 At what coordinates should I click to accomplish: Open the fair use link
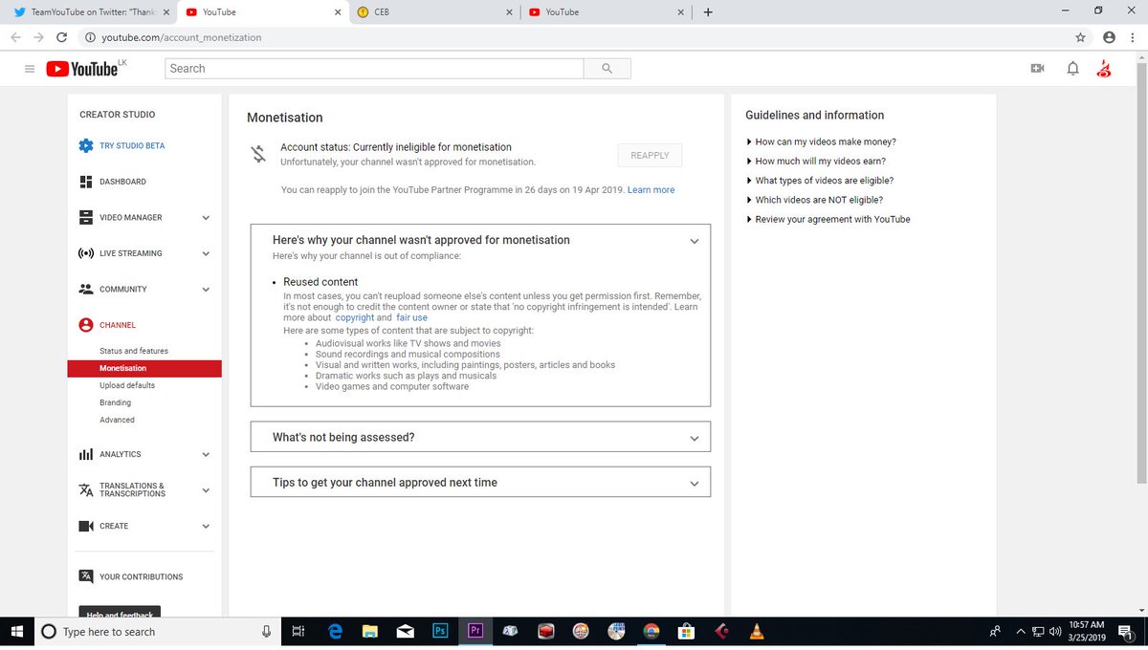[412, 317]
